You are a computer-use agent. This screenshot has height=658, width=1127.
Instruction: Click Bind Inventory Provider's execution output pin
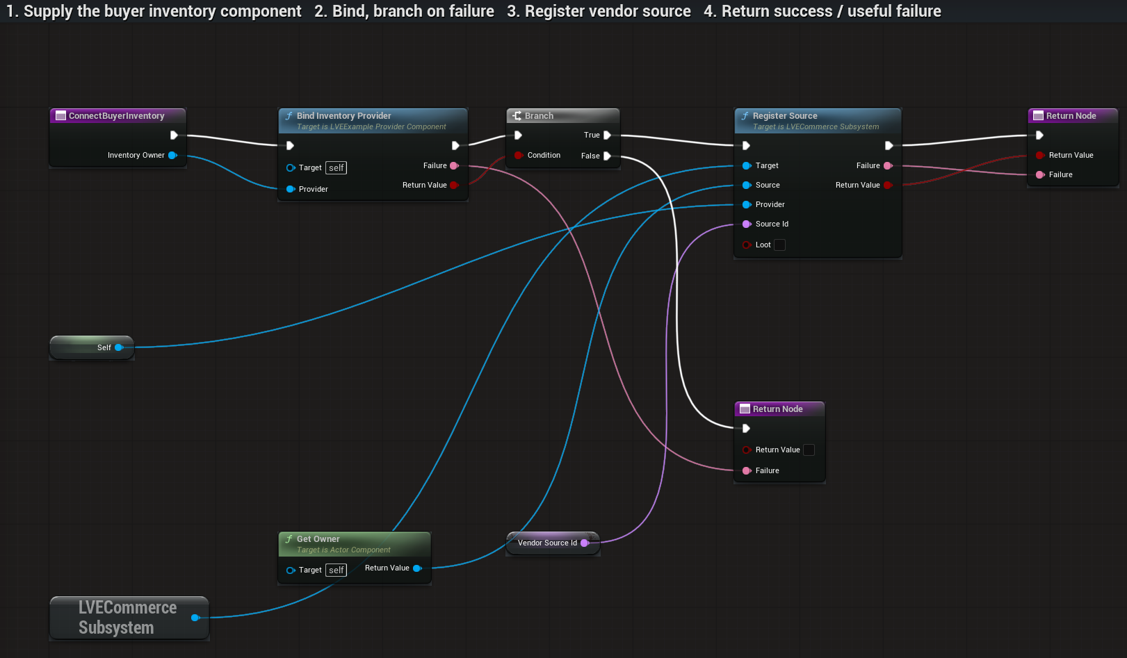[455, 146]
